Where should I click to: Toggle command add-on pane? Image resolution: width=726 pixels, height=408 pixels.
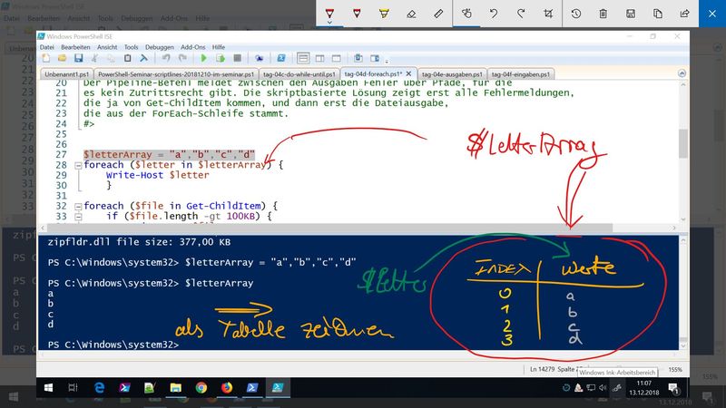click(x=375, y=58)
